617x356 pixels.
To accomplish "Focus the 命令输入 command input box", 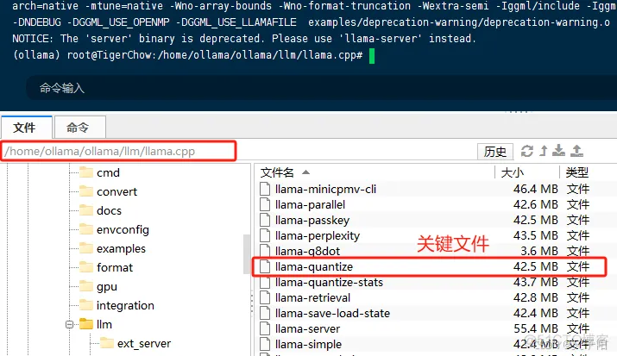I will tap(321, 88).
